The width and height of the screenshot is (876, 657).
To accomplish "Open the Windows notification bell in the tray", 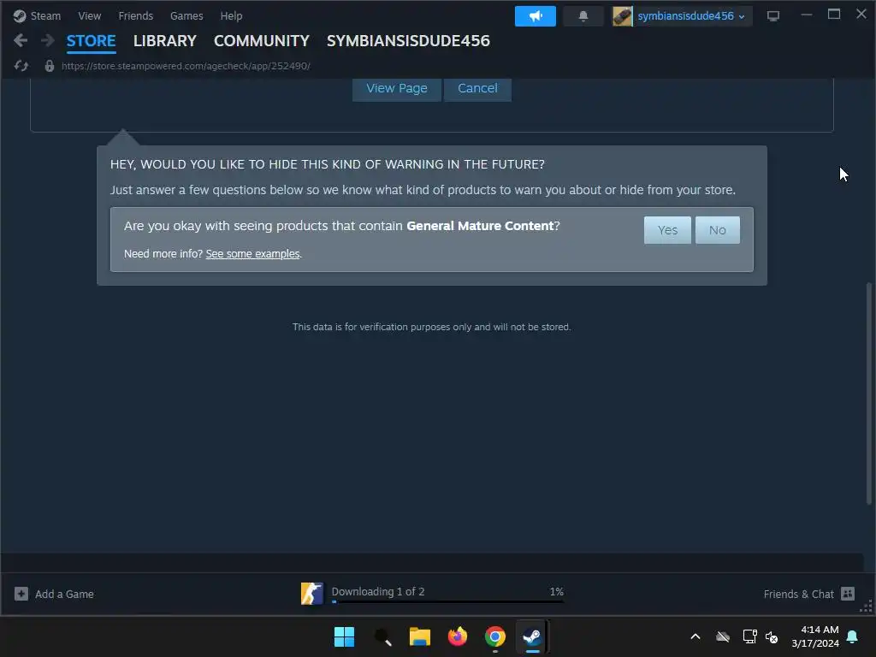I will (x=853, y=636).
